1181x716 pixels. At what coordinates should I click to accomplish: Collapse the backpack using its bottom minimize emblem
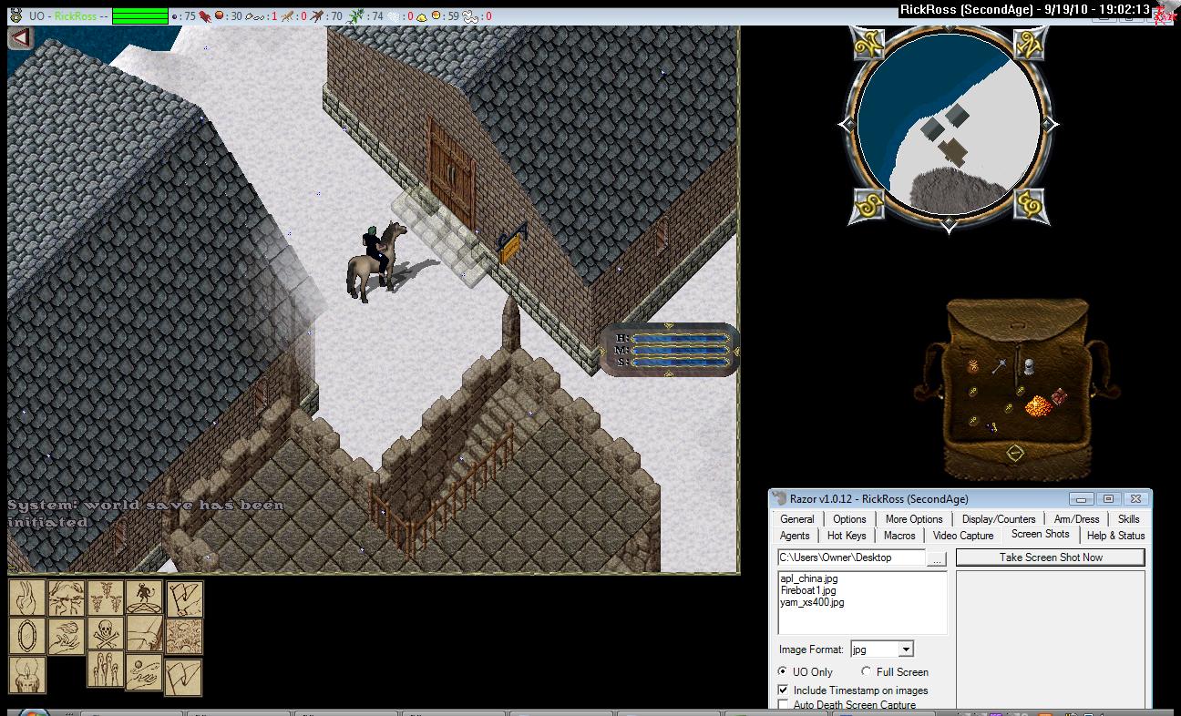click(x=1015, y=453)
